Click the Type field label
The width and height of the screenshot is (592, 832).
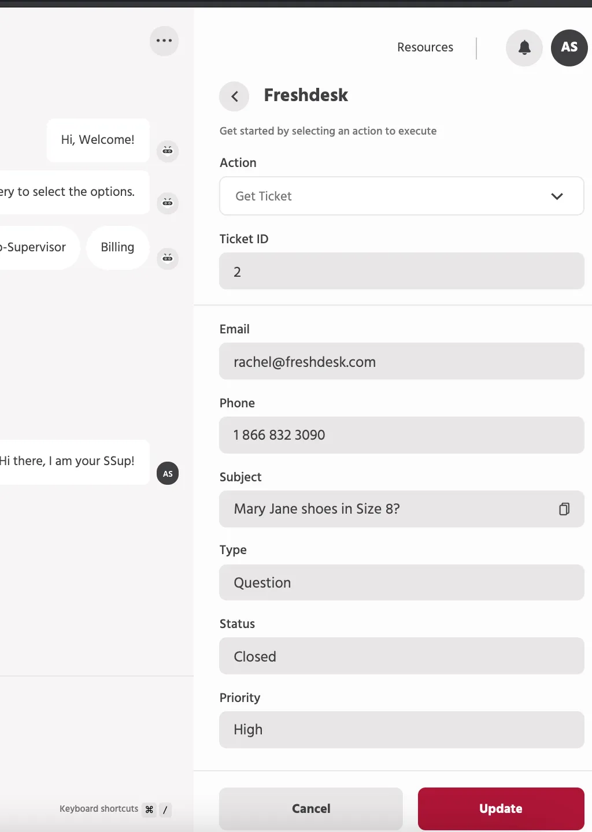click(x=233, y=550)
